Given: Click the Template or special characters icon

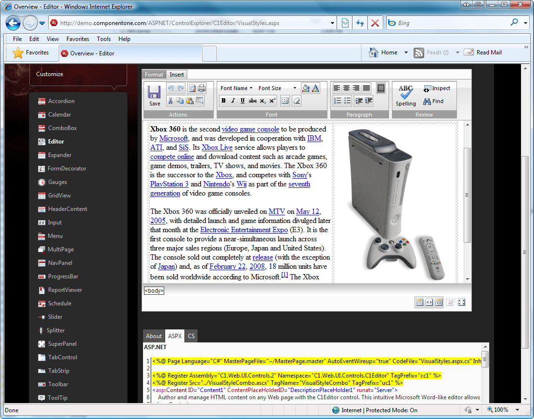Looking at the screenshot, I should [285, 101].
